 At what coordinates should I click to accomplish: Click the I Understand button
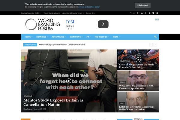click(x=143, y=5)
